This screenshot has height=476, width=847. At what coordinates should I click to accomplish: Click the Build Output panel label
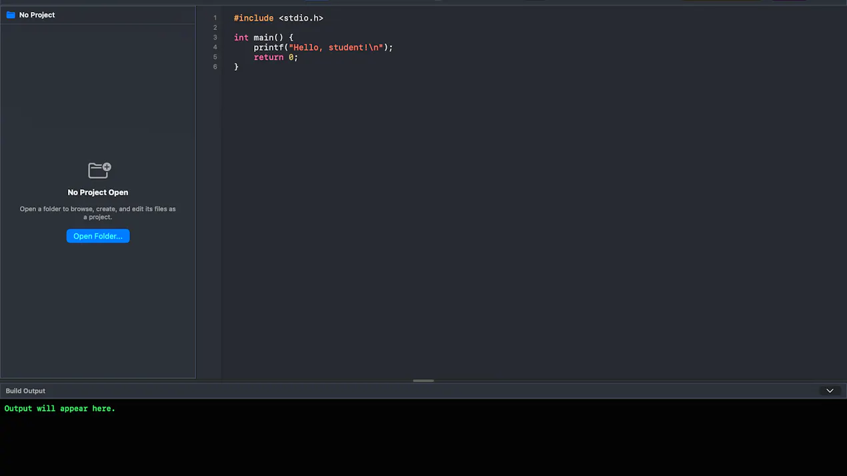click(x=25, y=391)
